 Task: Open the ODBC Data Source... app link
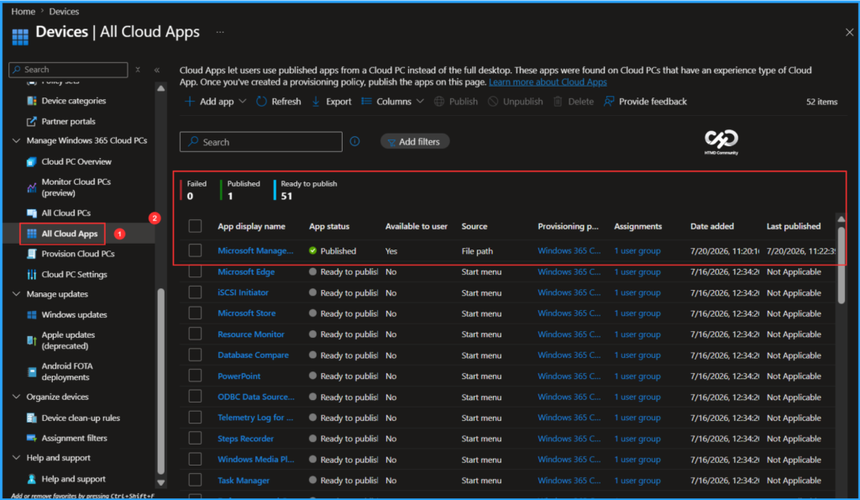[x=256, y=397]
